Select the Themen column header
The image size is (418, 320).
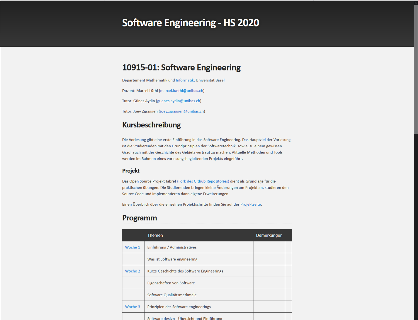point(155,235)
